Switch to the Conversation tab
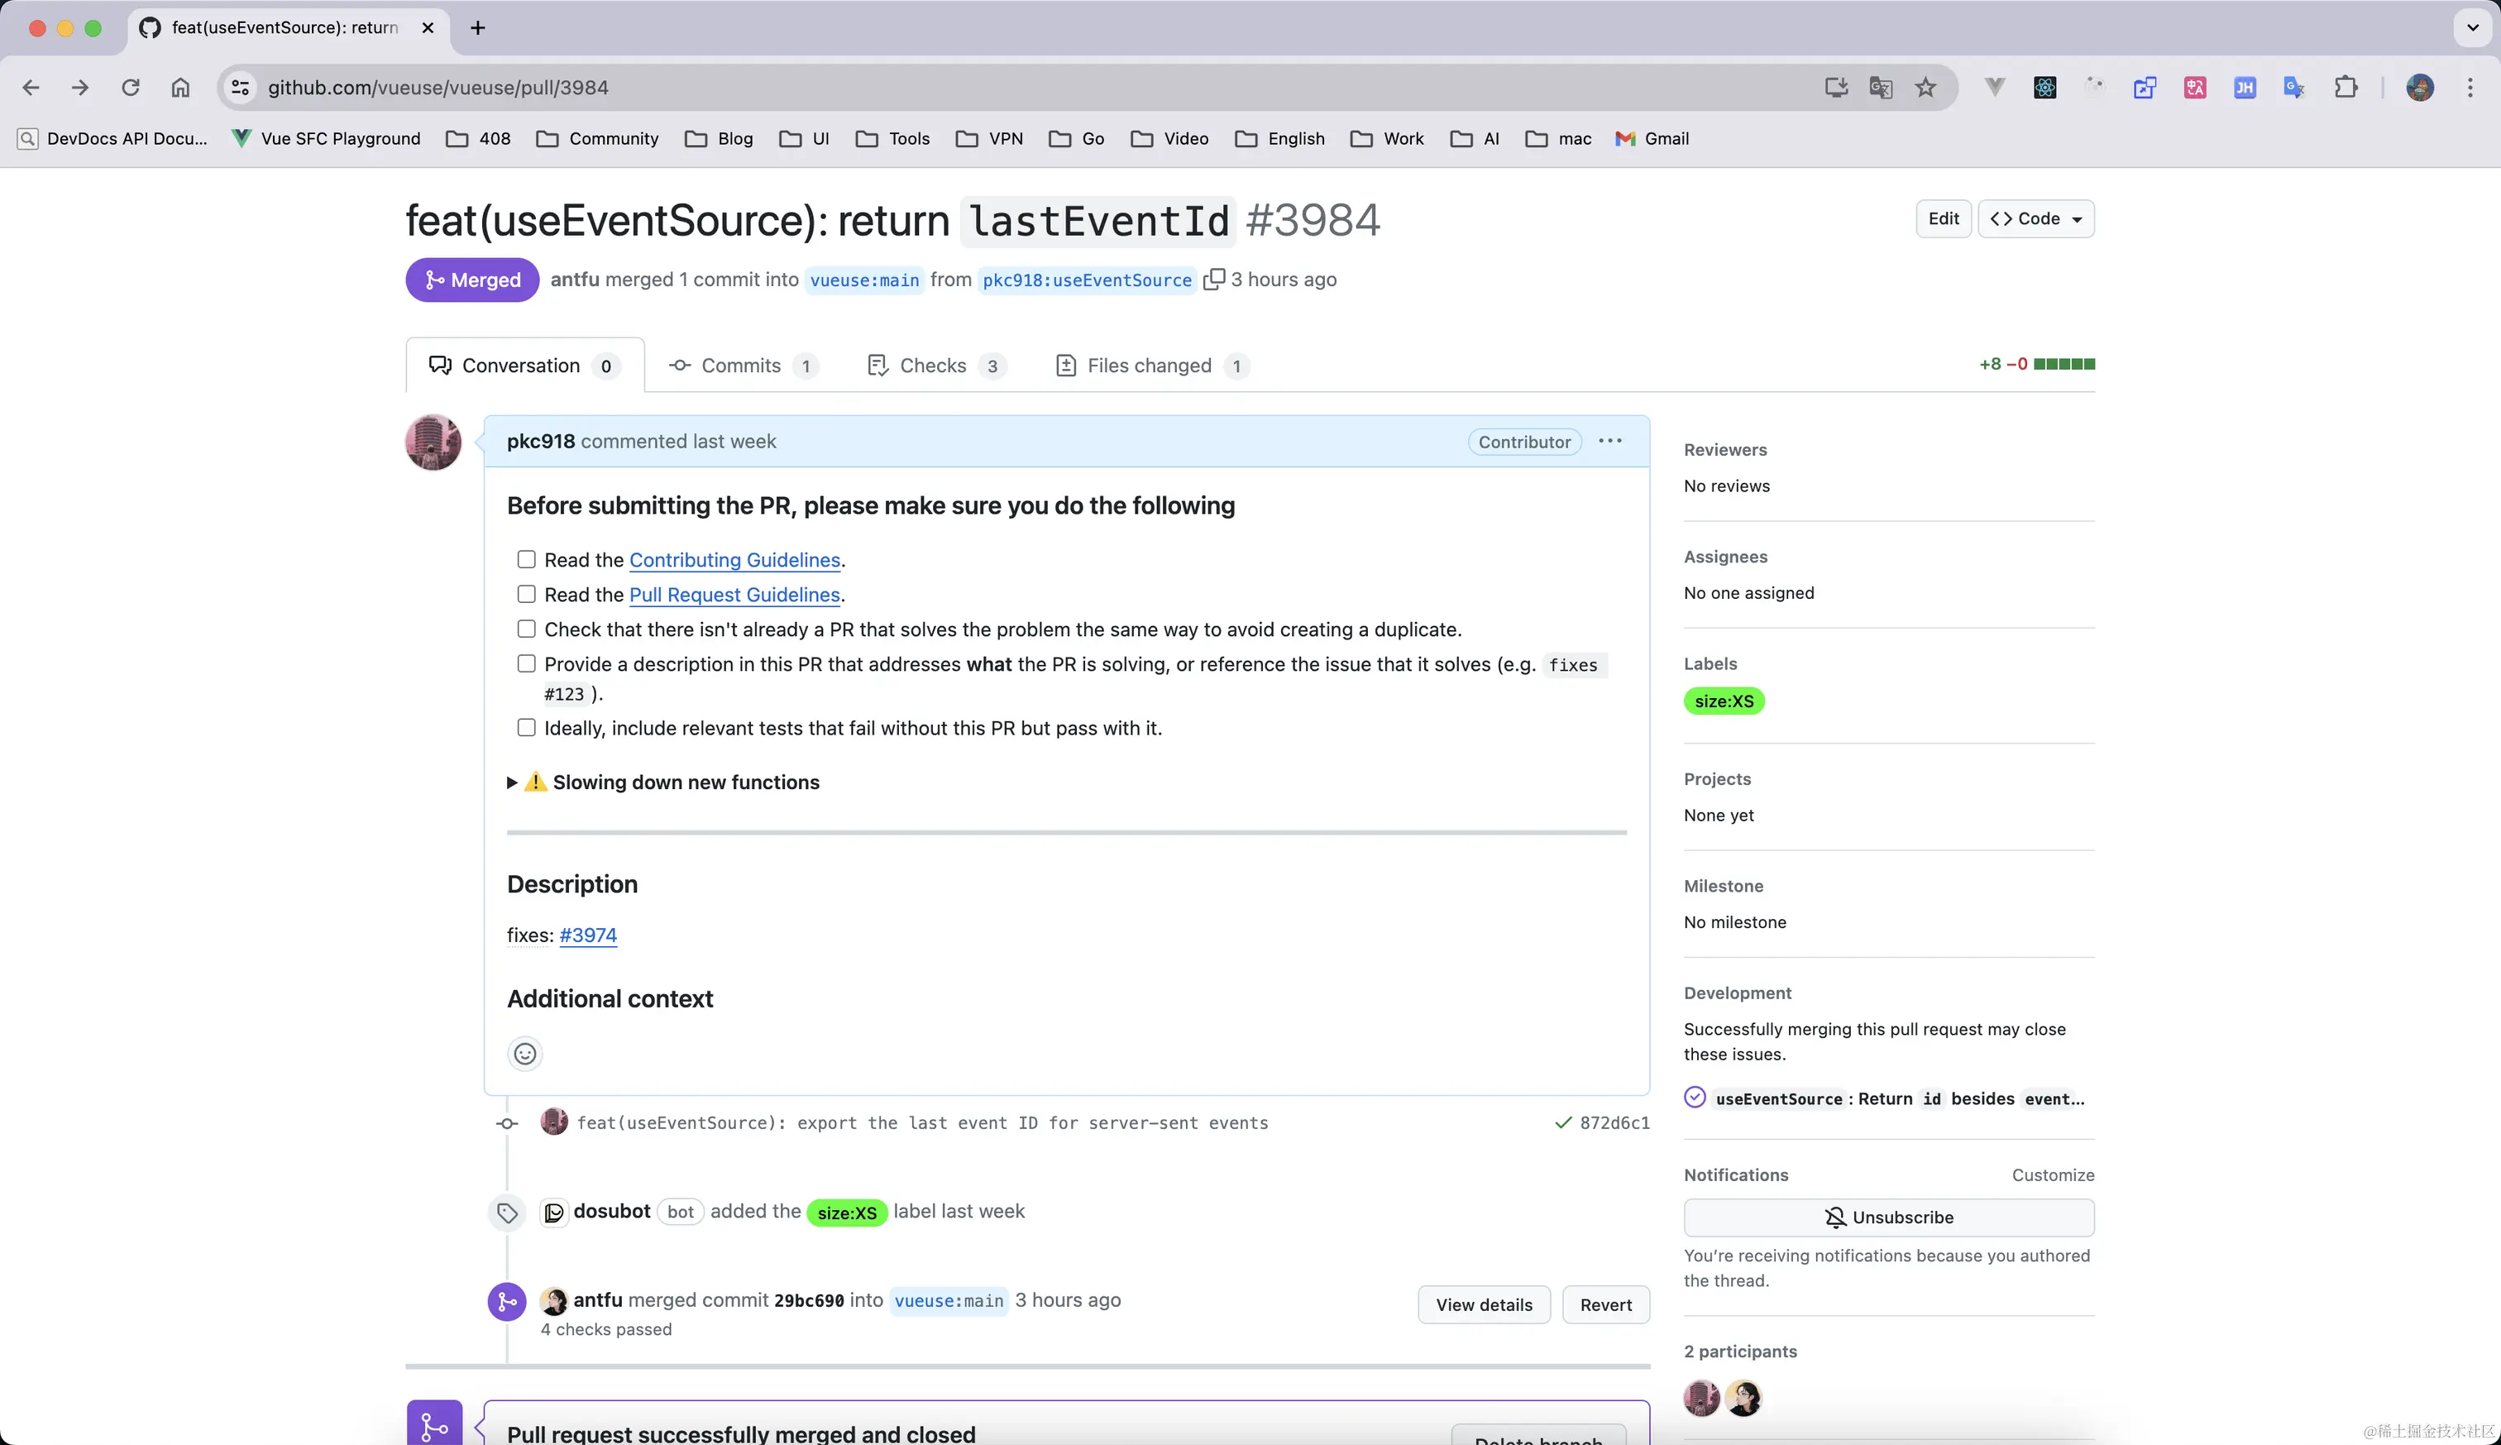Screen dimensions: 2501x1445 click(525, 366)
